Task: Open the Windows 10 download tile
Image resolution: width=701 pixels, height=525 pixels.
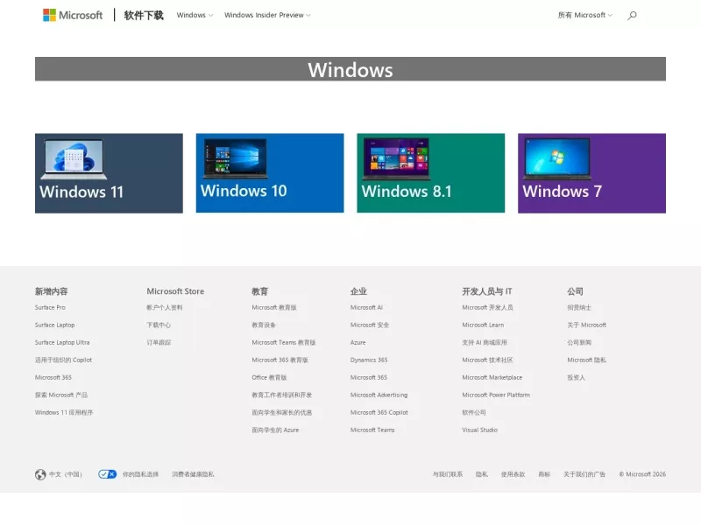Action: (270, 173)
